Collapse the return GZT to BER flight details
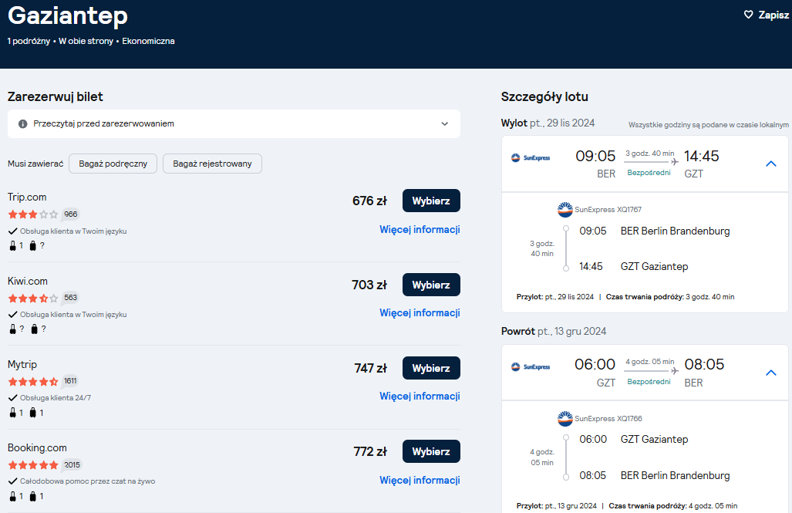Screen dimensions: 792x513 pyautogui.click(x=770, y=373)
